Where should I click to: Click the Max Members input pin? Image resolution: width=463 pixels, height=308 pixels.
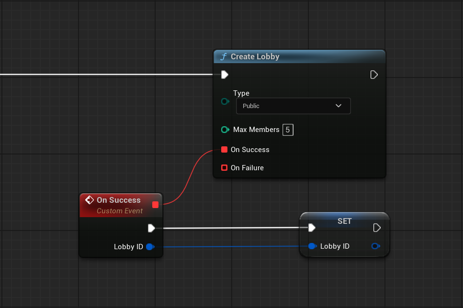(225, 130)
